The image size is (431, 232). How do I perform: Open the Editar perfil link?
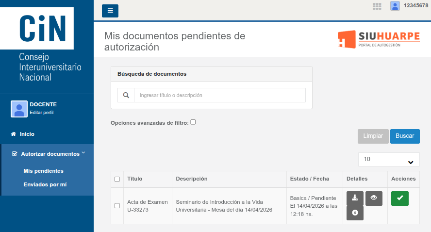coord(42,113)
